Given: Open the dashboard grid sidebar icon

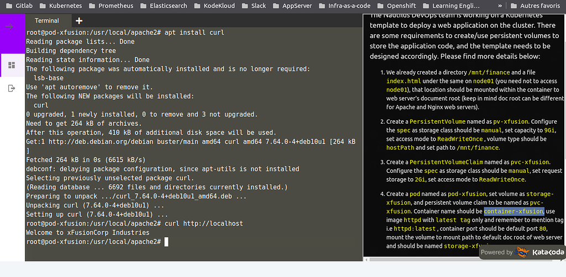Looking at the screenshot, I should pos(11,65).
